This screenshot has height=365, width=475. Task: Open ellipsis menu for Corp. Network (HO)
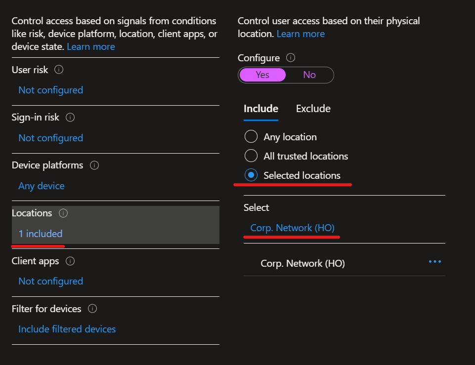(x=434, y=262)
